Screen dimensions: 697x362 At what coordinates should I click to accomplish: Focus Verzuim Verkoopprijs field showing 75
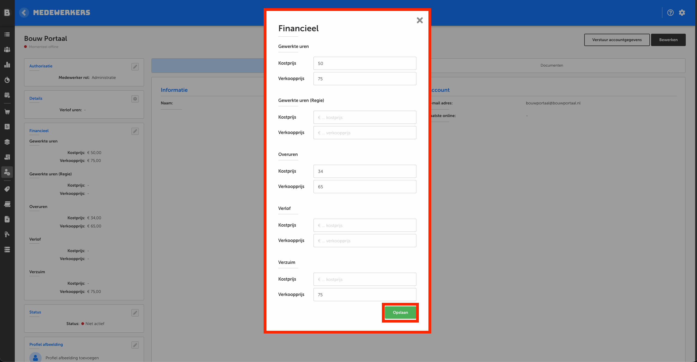tap(365, 295)
